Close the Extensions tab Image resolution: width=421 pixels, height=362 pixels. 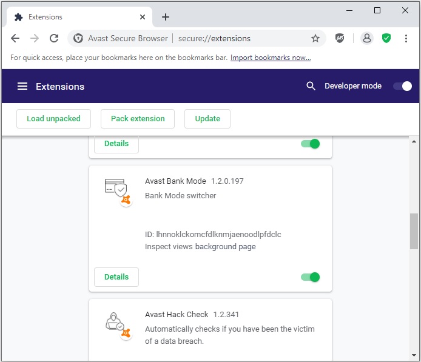pos(143,17)
